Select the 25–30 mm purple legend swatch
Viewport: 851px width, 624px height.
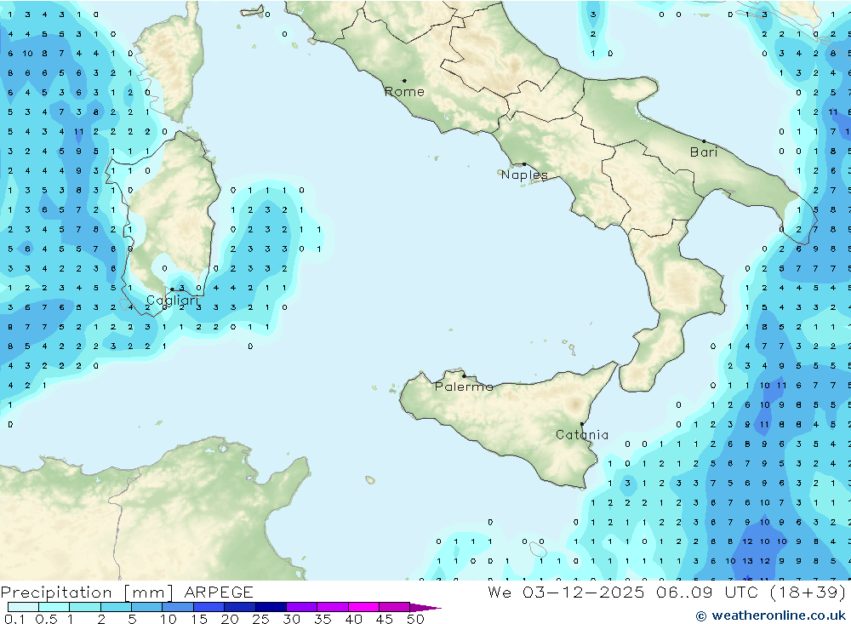tap(271, 607)
